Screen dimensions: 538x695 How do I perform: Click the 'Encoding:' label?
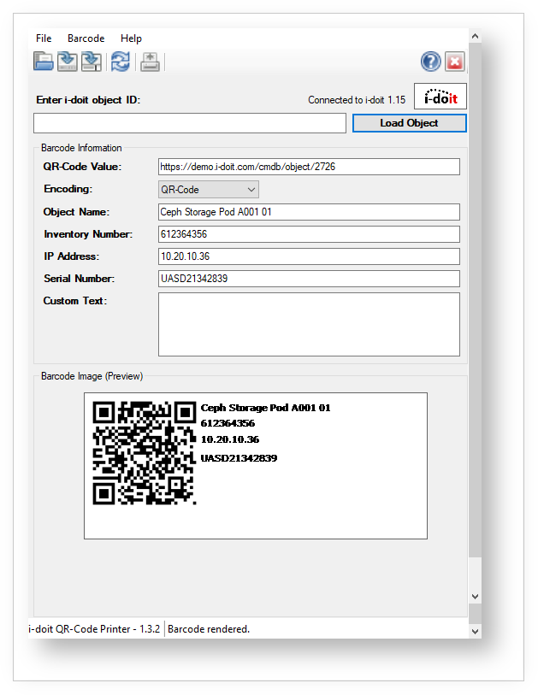(x=68, y=189)
